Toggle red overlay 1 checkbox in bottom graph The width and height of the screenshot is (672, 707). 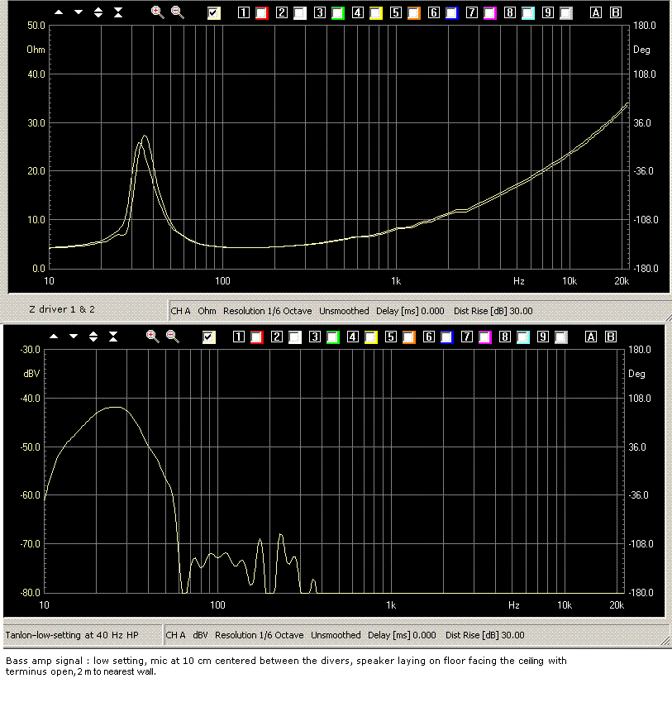click(256, 337)
